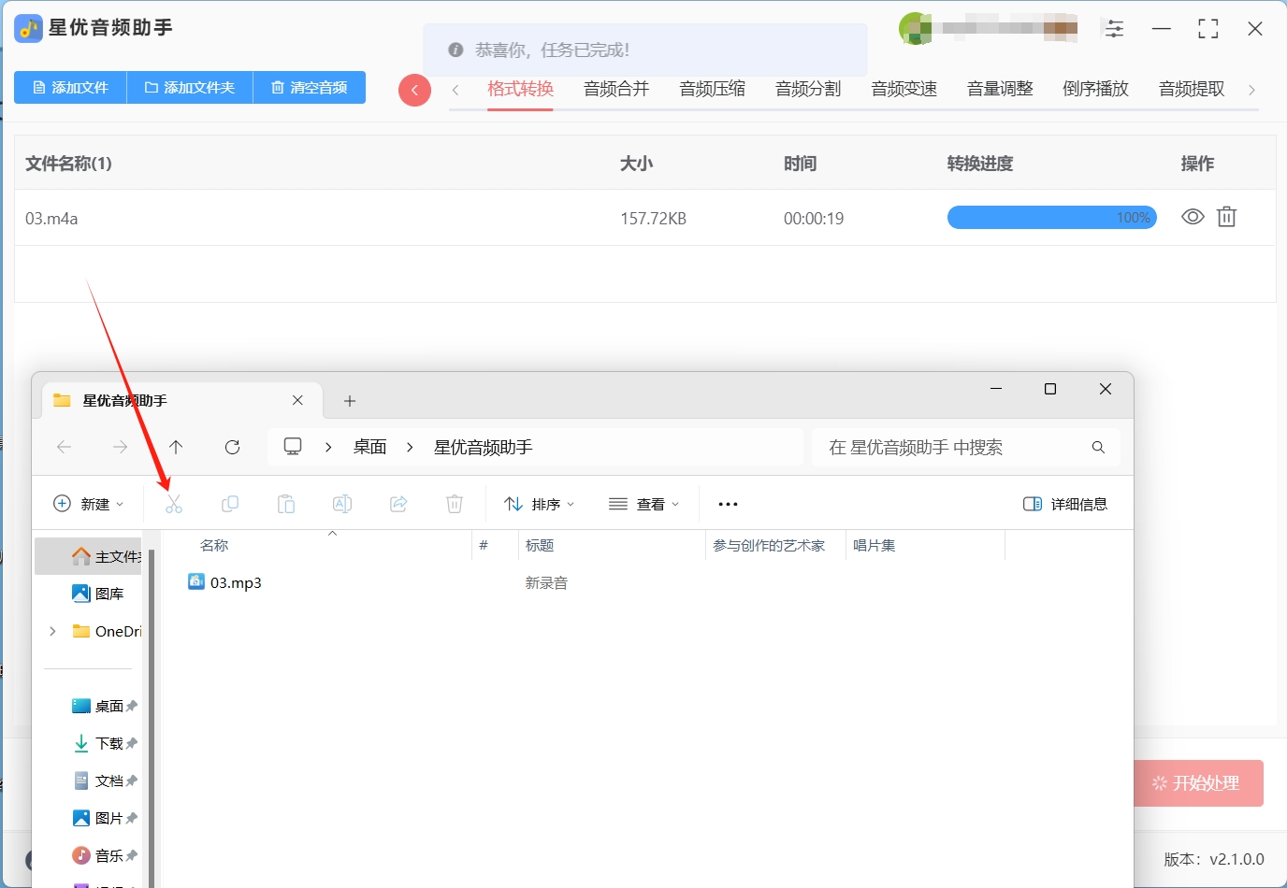Image resolution: width=1287 pixels, height=888 pixels.
Task: Click the Cut scissors icon
Action: pyautogui.click(x=174, y=505)
